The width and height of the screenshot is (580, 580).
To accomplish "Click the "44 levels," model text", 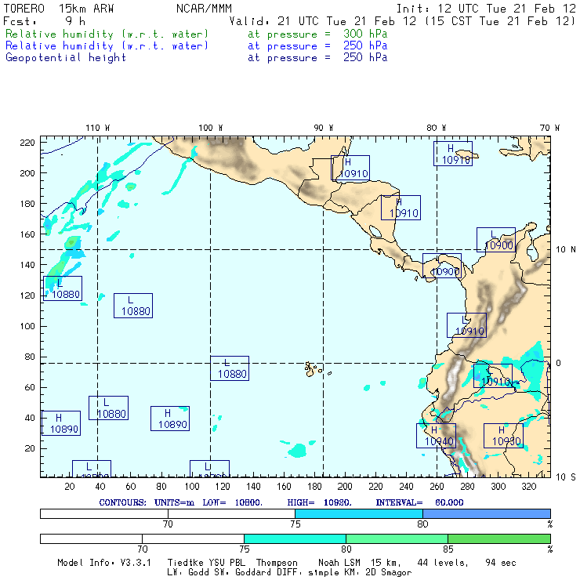I will (442, 563).
